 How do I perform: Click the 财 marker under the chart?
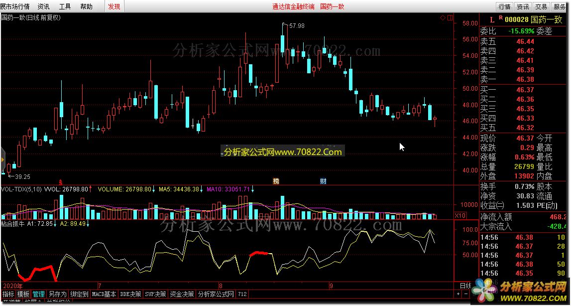pyautogui.click(x=323, y=181)
